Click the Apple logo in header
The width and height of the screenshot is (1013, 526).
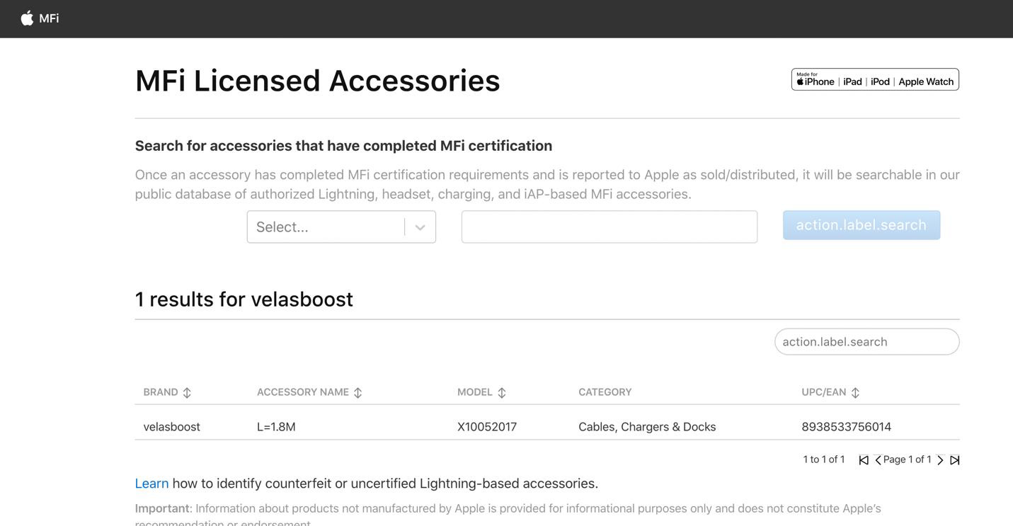pyautogui.click(x=27, y=18)
